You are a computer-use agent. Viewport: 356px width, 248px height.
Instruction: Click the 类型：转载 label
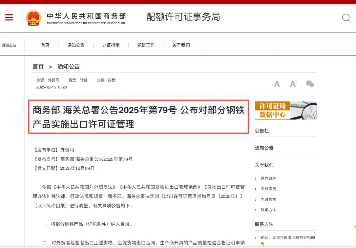pos(78,80)
